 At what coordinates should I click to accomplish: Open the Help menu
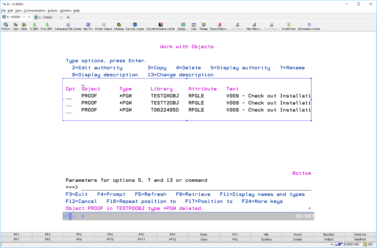77,11
